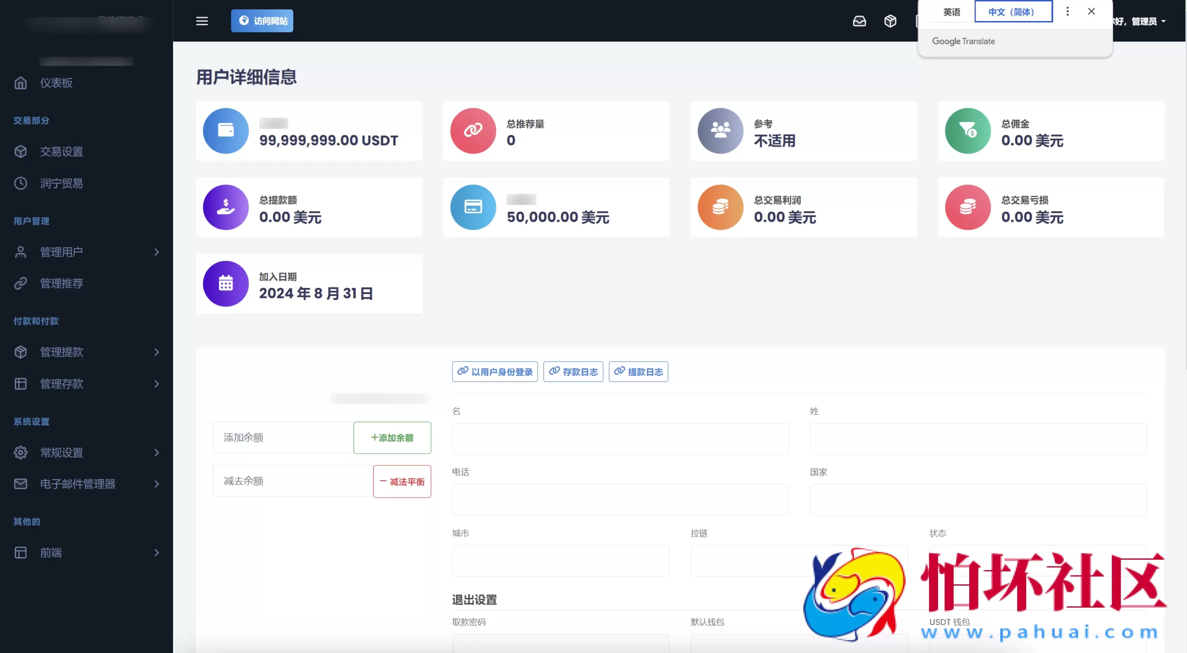Click the package icon in the top bar
This screenshot has height=653, width=1187.
pyautogui.click(x=890, y=21)
